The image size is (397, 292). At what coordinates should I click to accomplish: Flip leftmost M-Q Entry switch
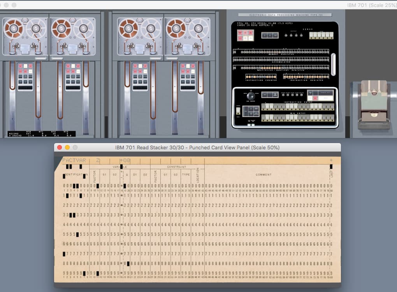pos(263,118)
